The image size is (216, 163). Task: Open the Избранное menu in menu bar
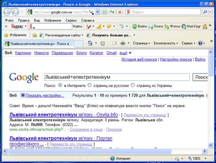(53, 21)
